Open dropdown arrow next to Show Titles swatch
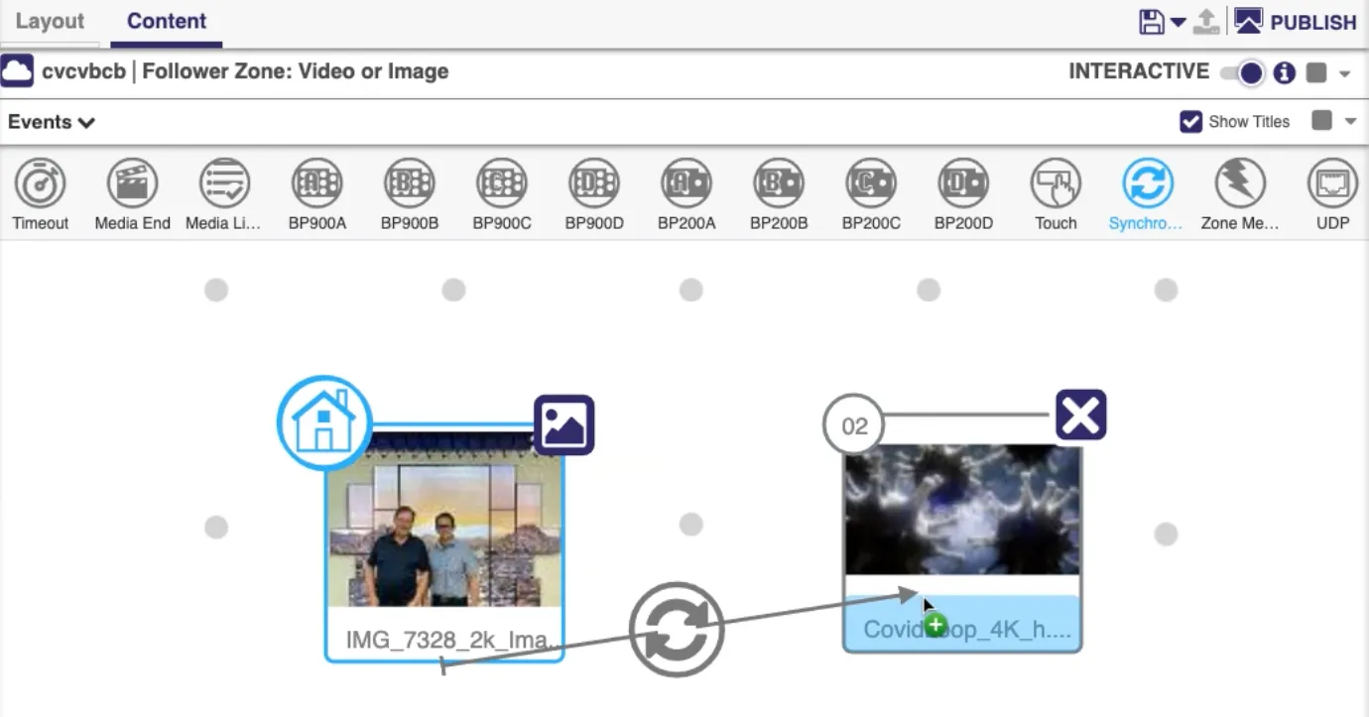This screenshot has width=1369, height=717. (1350, 121)
